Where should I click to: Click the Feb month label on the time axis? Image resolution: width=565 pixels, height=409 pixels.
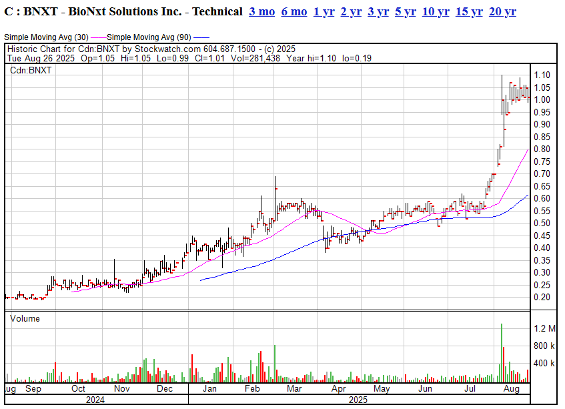tap(252, 389)
